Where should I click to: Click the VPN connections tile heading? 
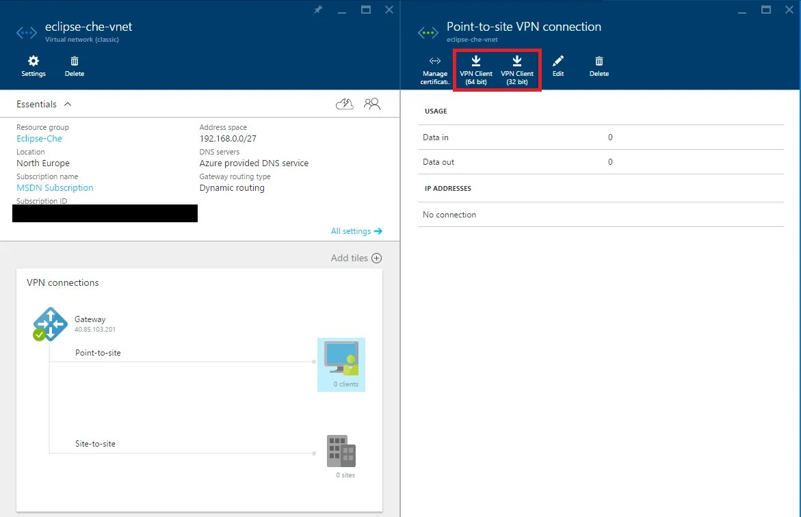pos(62,282)
